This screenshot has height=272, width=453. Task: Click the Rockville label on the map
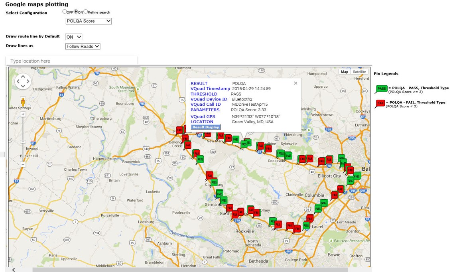(245, 231)
